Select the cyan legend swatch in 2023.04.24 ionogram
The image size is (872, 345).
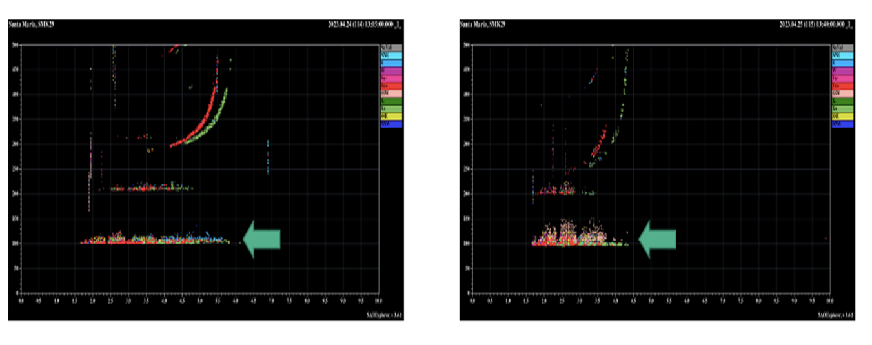point(390,55)
